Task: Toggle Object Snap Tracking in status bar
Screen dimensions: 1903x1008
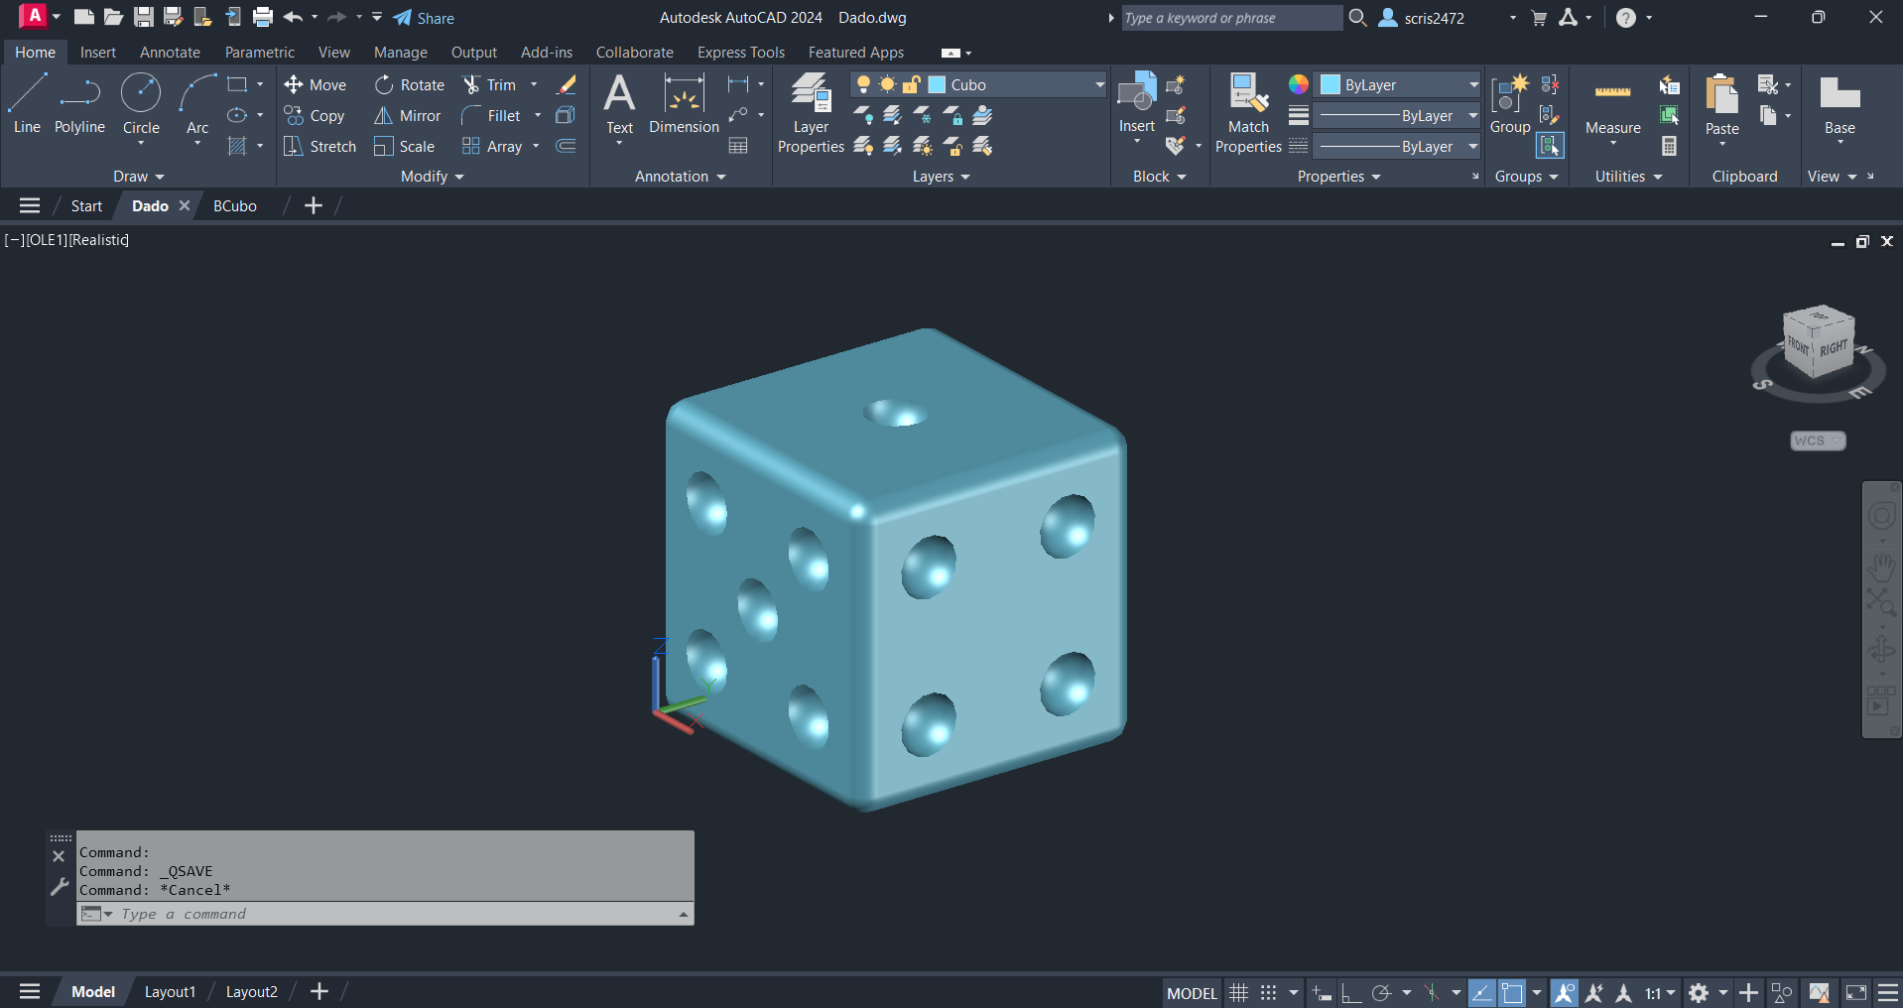Action: click(1481, 992)
